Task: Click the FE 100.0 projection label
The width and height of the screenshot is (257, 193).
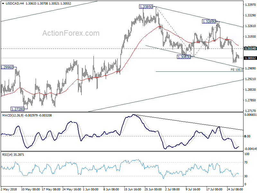Action: pos(237,69)
